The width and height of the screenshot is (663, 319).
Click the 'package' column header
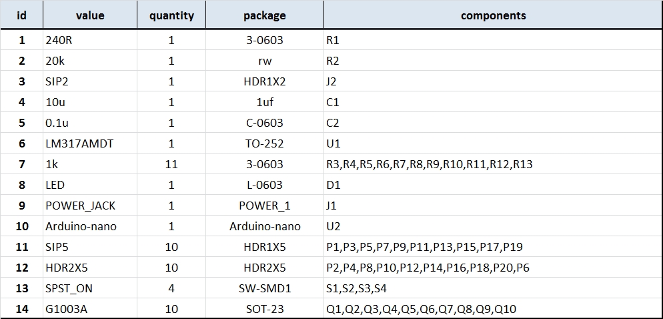click(x=264, y=15)
